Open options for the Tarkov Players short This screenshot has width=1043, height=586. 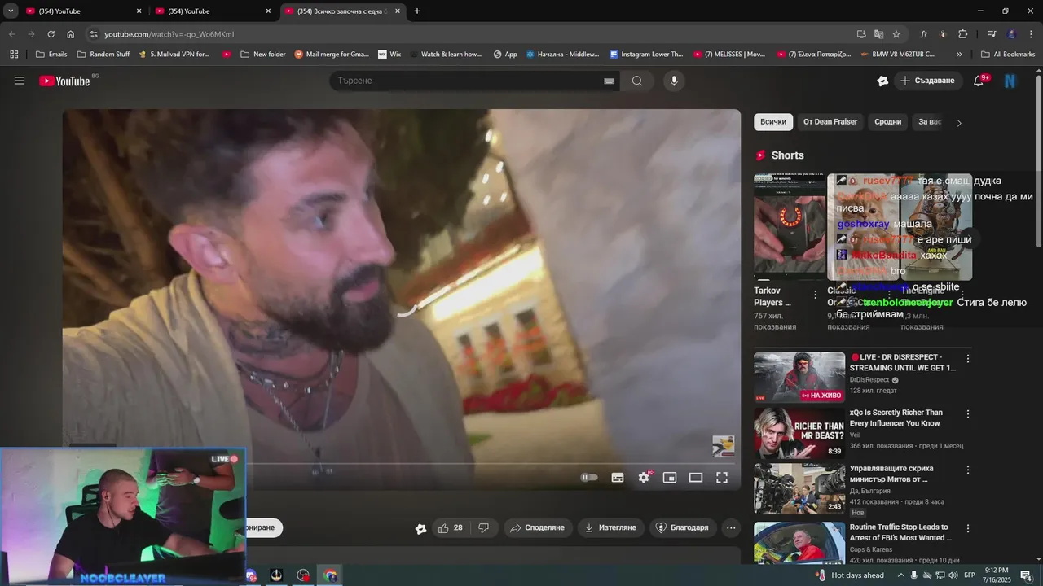[x=816, y=295]
